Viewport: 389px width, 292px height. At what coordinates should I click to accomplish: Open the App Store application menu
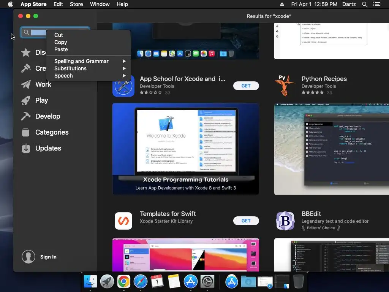click(x=33, y=4)
